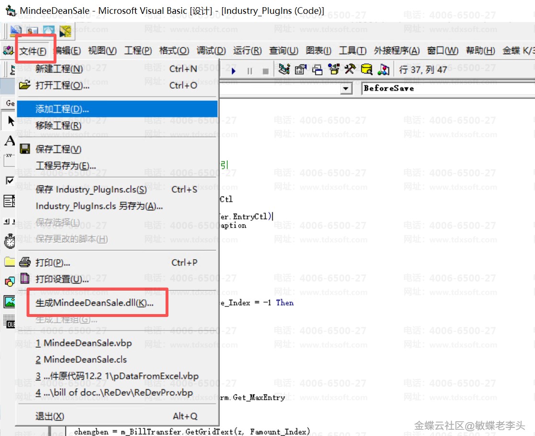The width and height of the screenshot is (535, 436).
Task: Click the contact-card icon in top toolbar
Action: [x=33, y=31]
